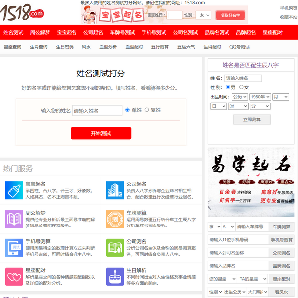Viewport: 298px width, 298px height.
Task: Select the 复姓 radio button
Action: pyautogui.click(x=147, y=110)
